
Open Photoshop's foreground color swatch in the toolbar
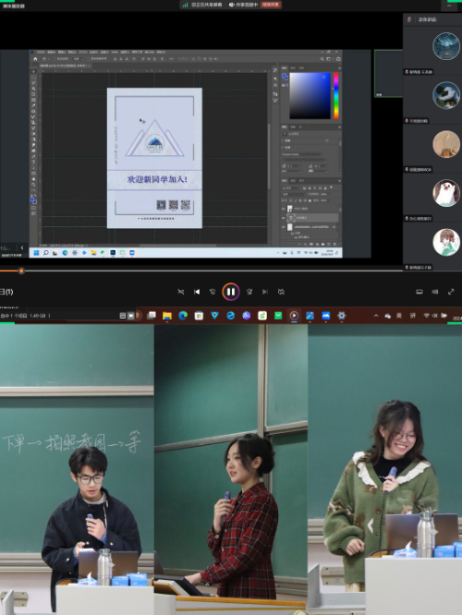click(32, 199)
